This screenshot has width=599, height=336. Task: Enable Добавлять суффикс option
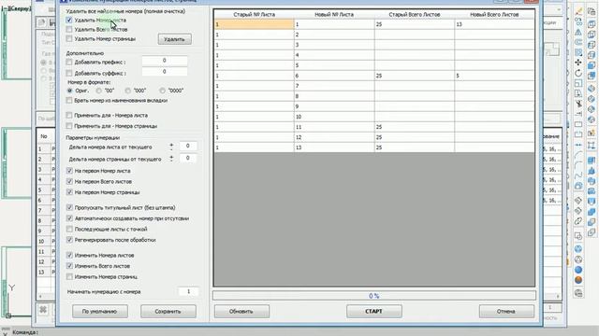[x=69, y=73]
